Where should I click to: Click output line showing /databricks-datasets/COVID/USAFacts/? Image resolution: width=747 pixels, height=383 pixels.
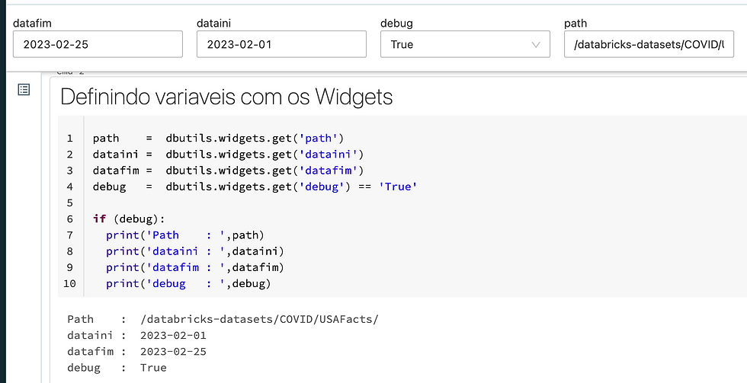tap(223, 319)
